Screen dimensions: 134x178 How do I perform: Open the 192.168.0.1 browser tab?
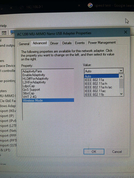point(35,7)
